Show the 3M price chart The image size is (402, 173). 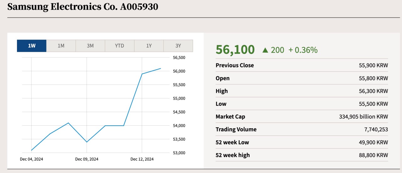point(90,46)
